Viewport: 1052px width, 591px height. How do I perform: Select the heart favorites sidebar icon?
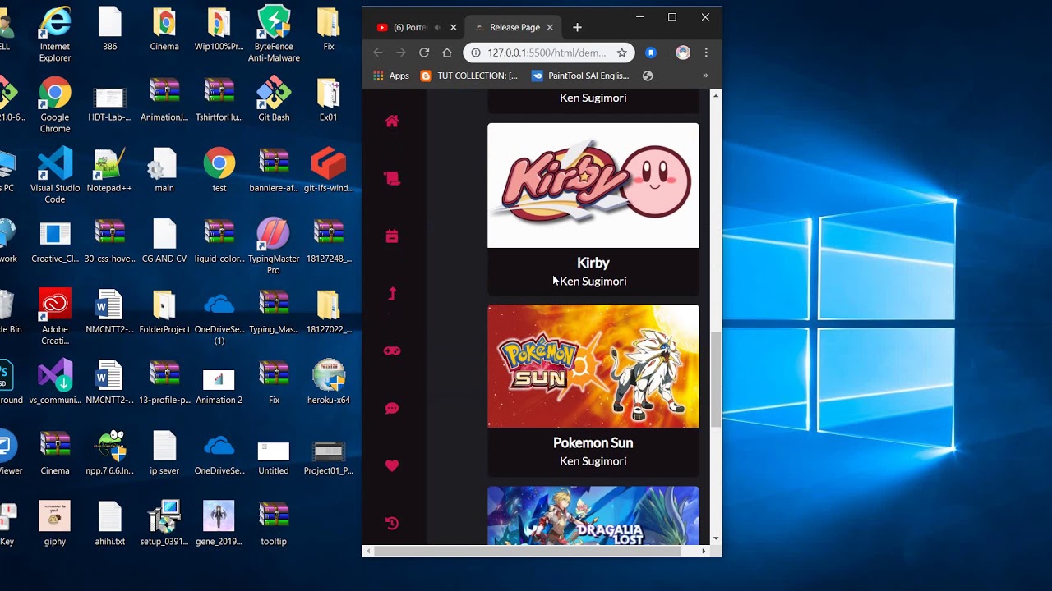392,465
